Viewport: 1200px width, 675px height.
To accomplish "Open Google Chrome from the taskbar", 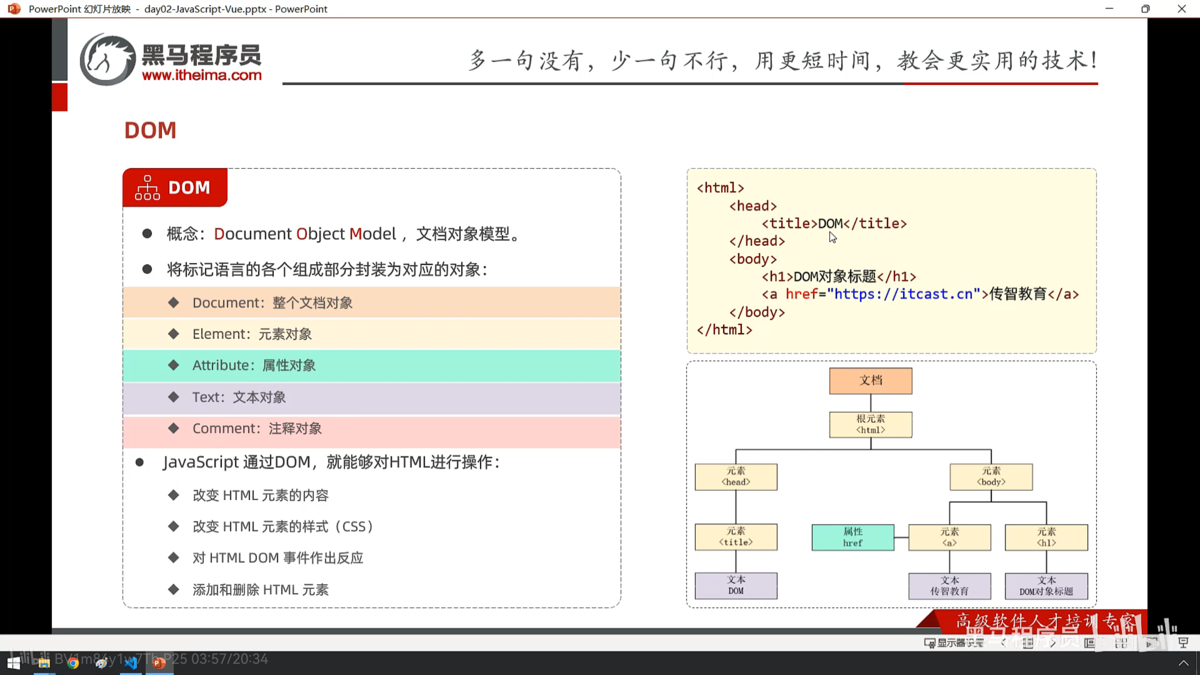I will [73, 663].
